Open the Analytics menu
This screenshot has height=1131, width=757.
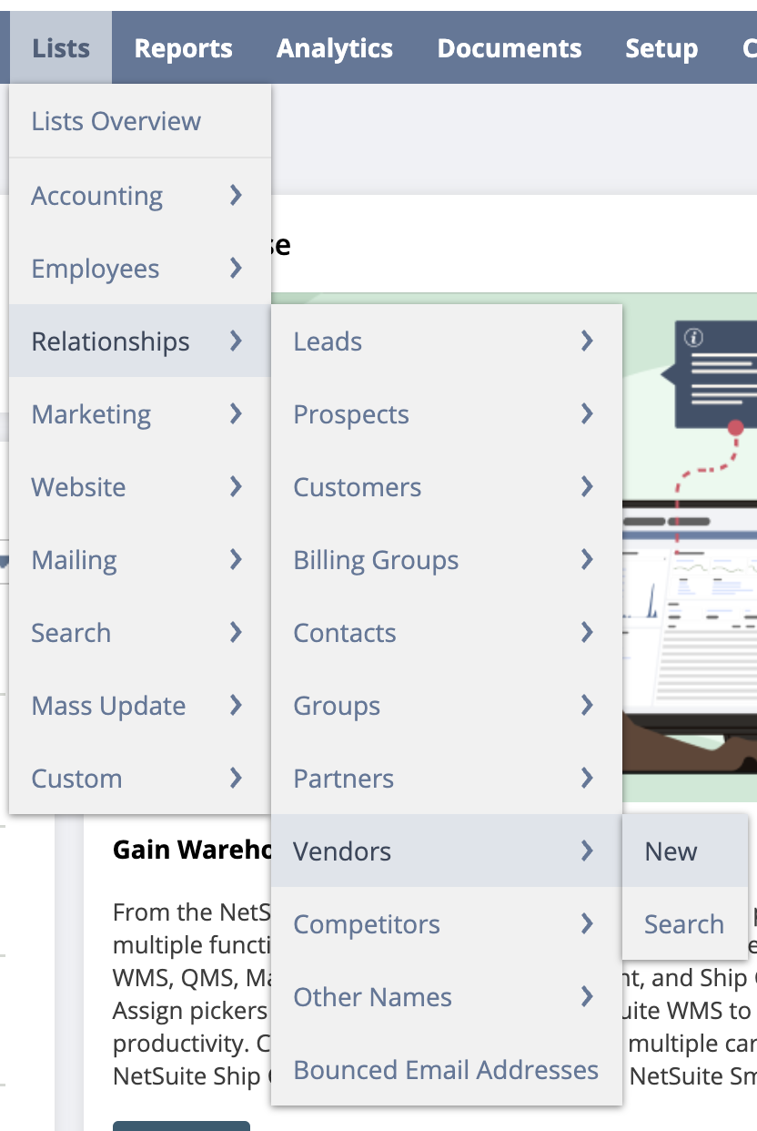pos(335,48)
